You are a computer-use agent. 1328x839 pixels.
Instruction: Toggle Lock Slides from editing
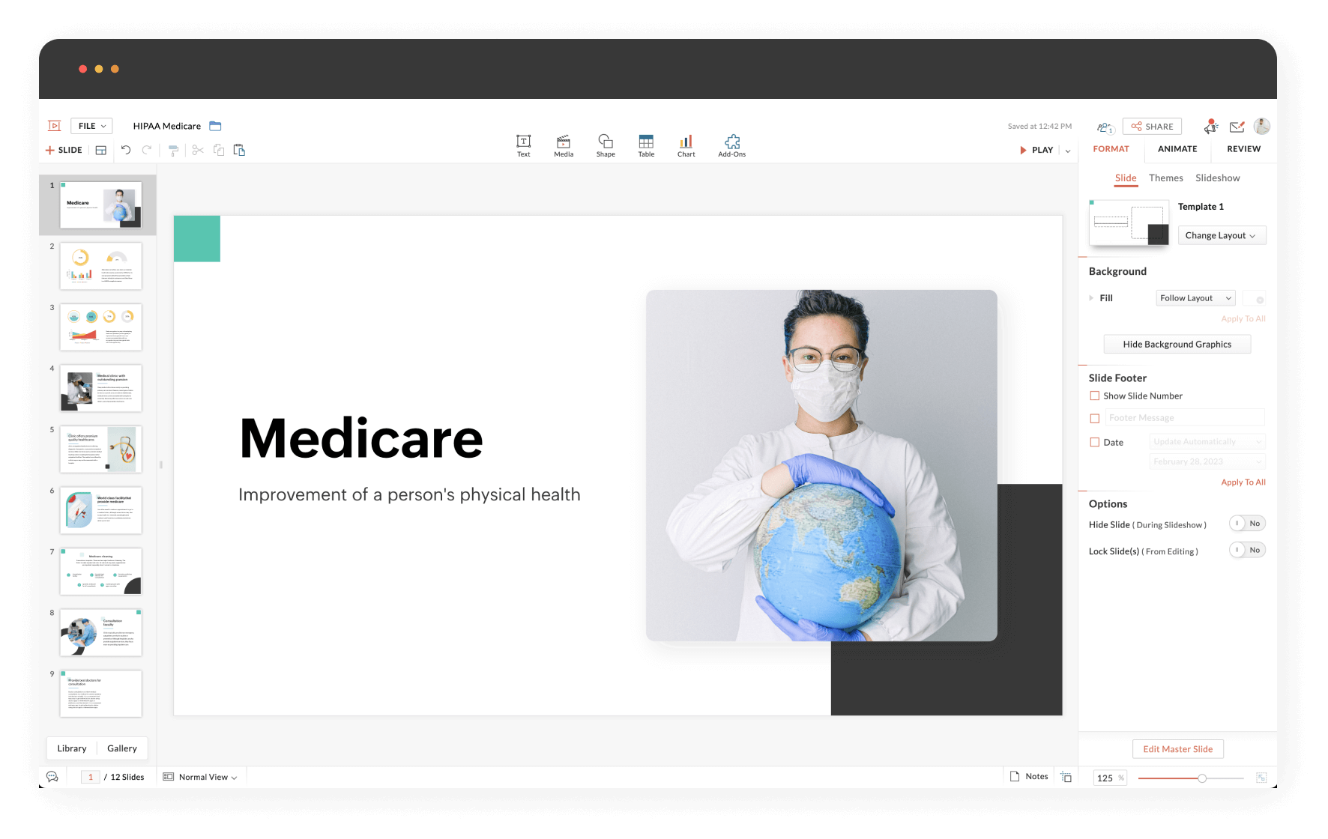click(x=1246, y=549)
